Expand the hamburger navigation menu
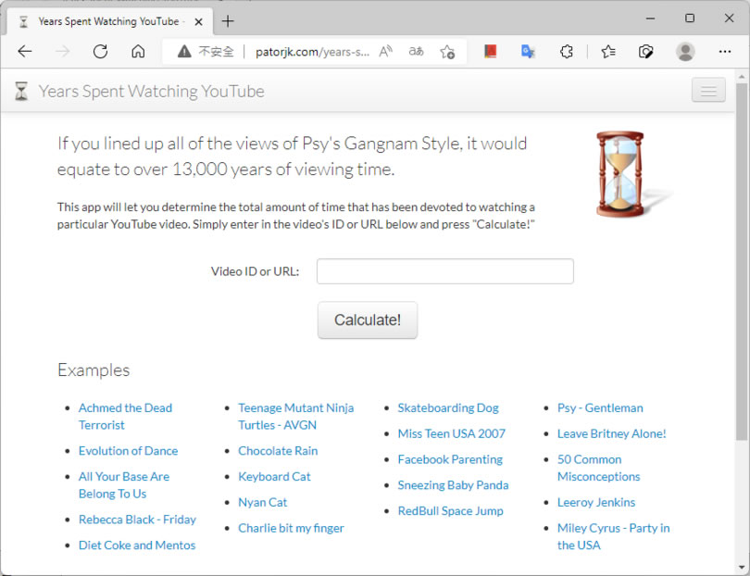 coord(708,90)
